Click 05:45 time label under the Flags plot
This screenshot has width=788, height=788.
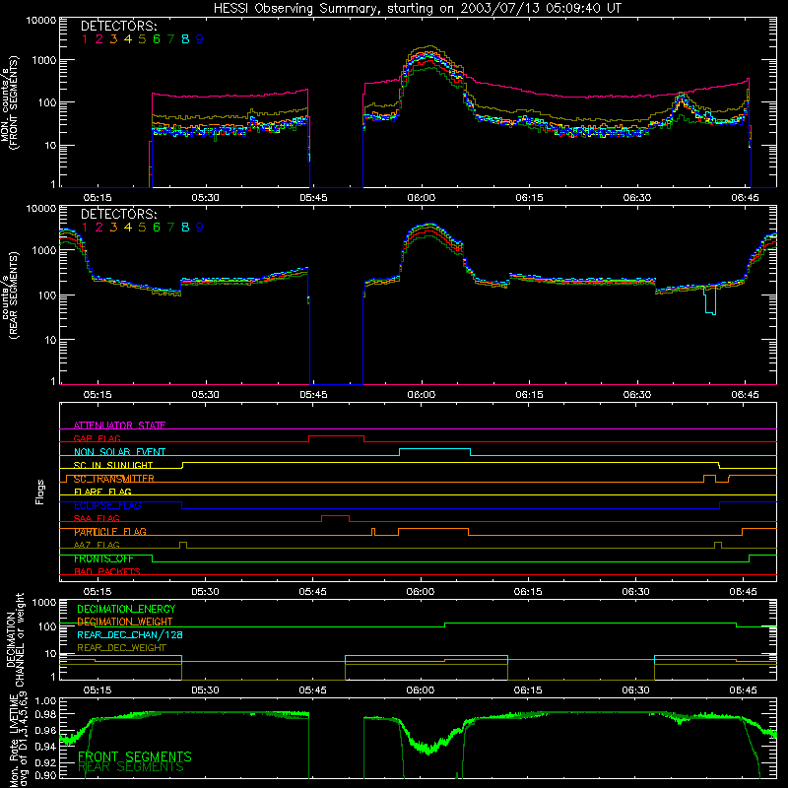click(x=312, y=592)
